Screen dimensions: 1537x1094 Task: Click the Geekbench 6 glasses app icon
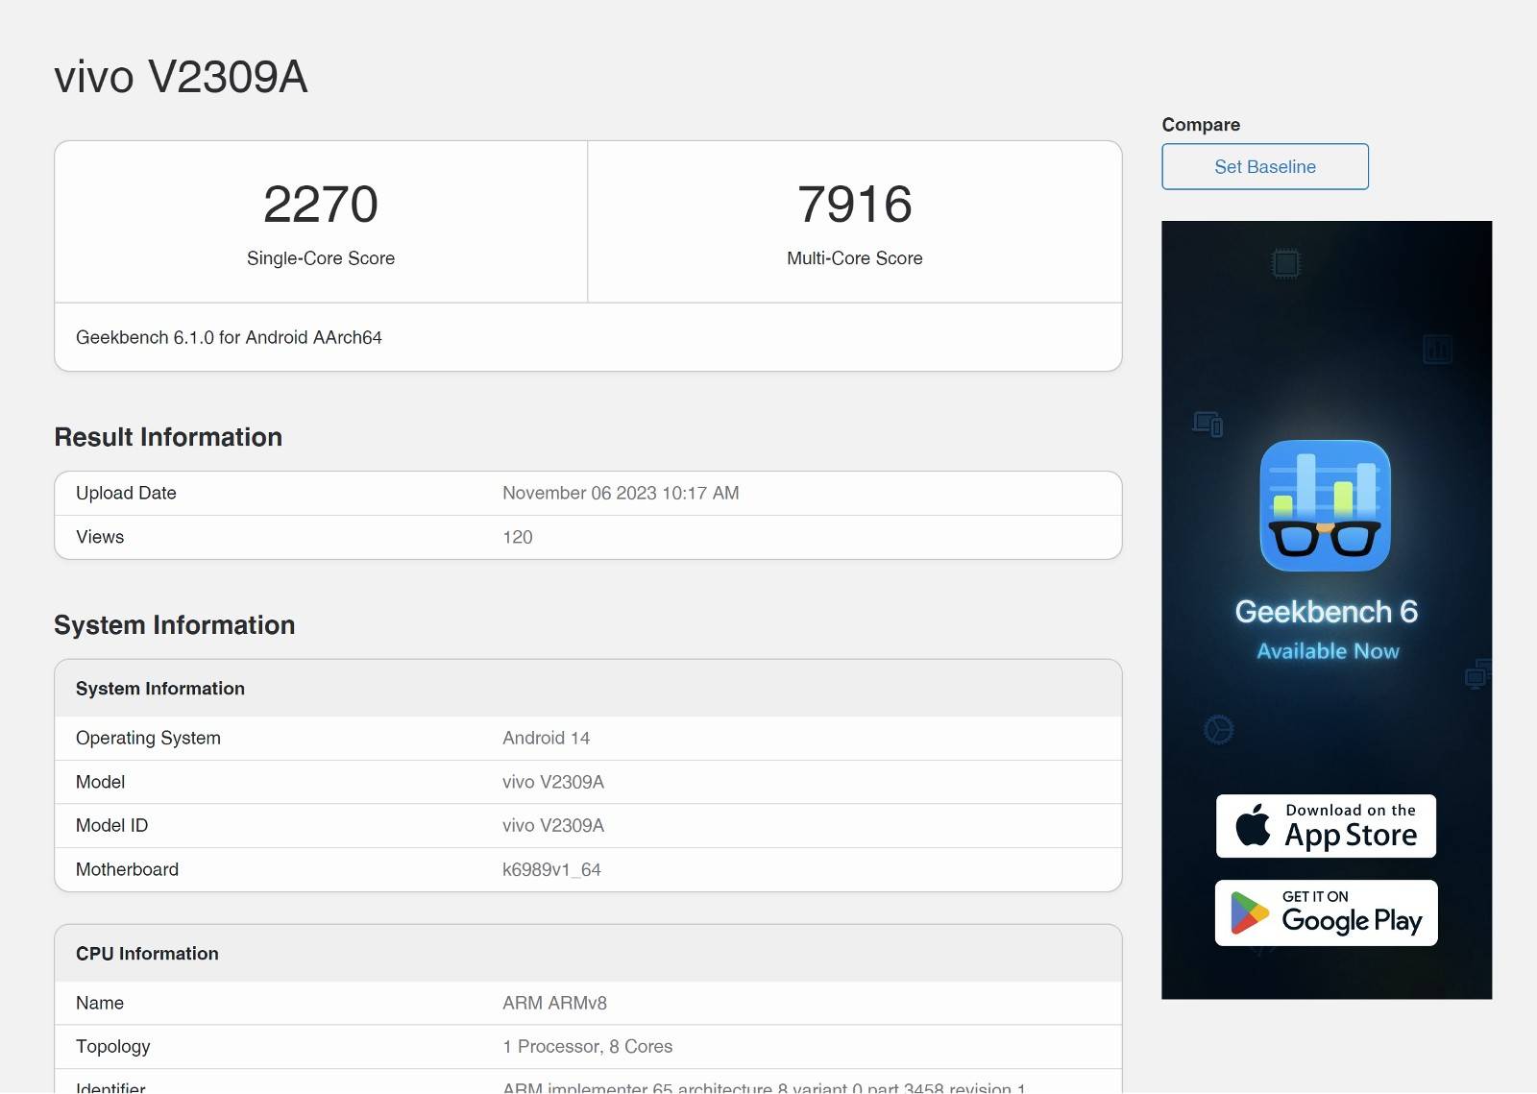pos(1325,505)
